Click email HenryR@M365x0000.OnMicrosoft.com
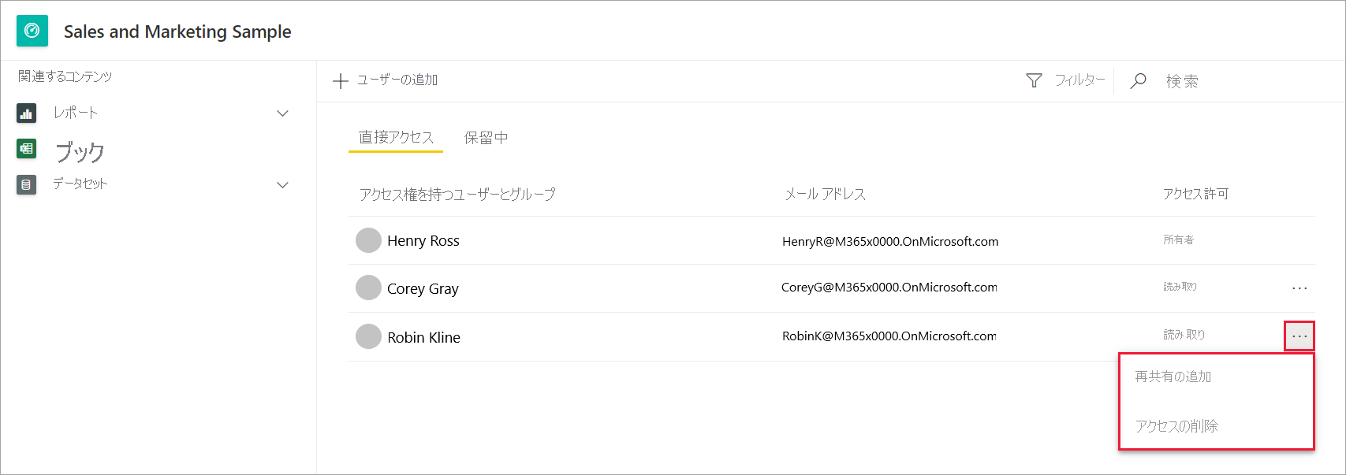Viewport: 1346px width, 475px height. (x=890, y=242)
